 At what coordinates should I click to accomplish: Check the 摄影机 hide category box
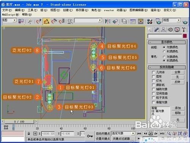(154, 85)
